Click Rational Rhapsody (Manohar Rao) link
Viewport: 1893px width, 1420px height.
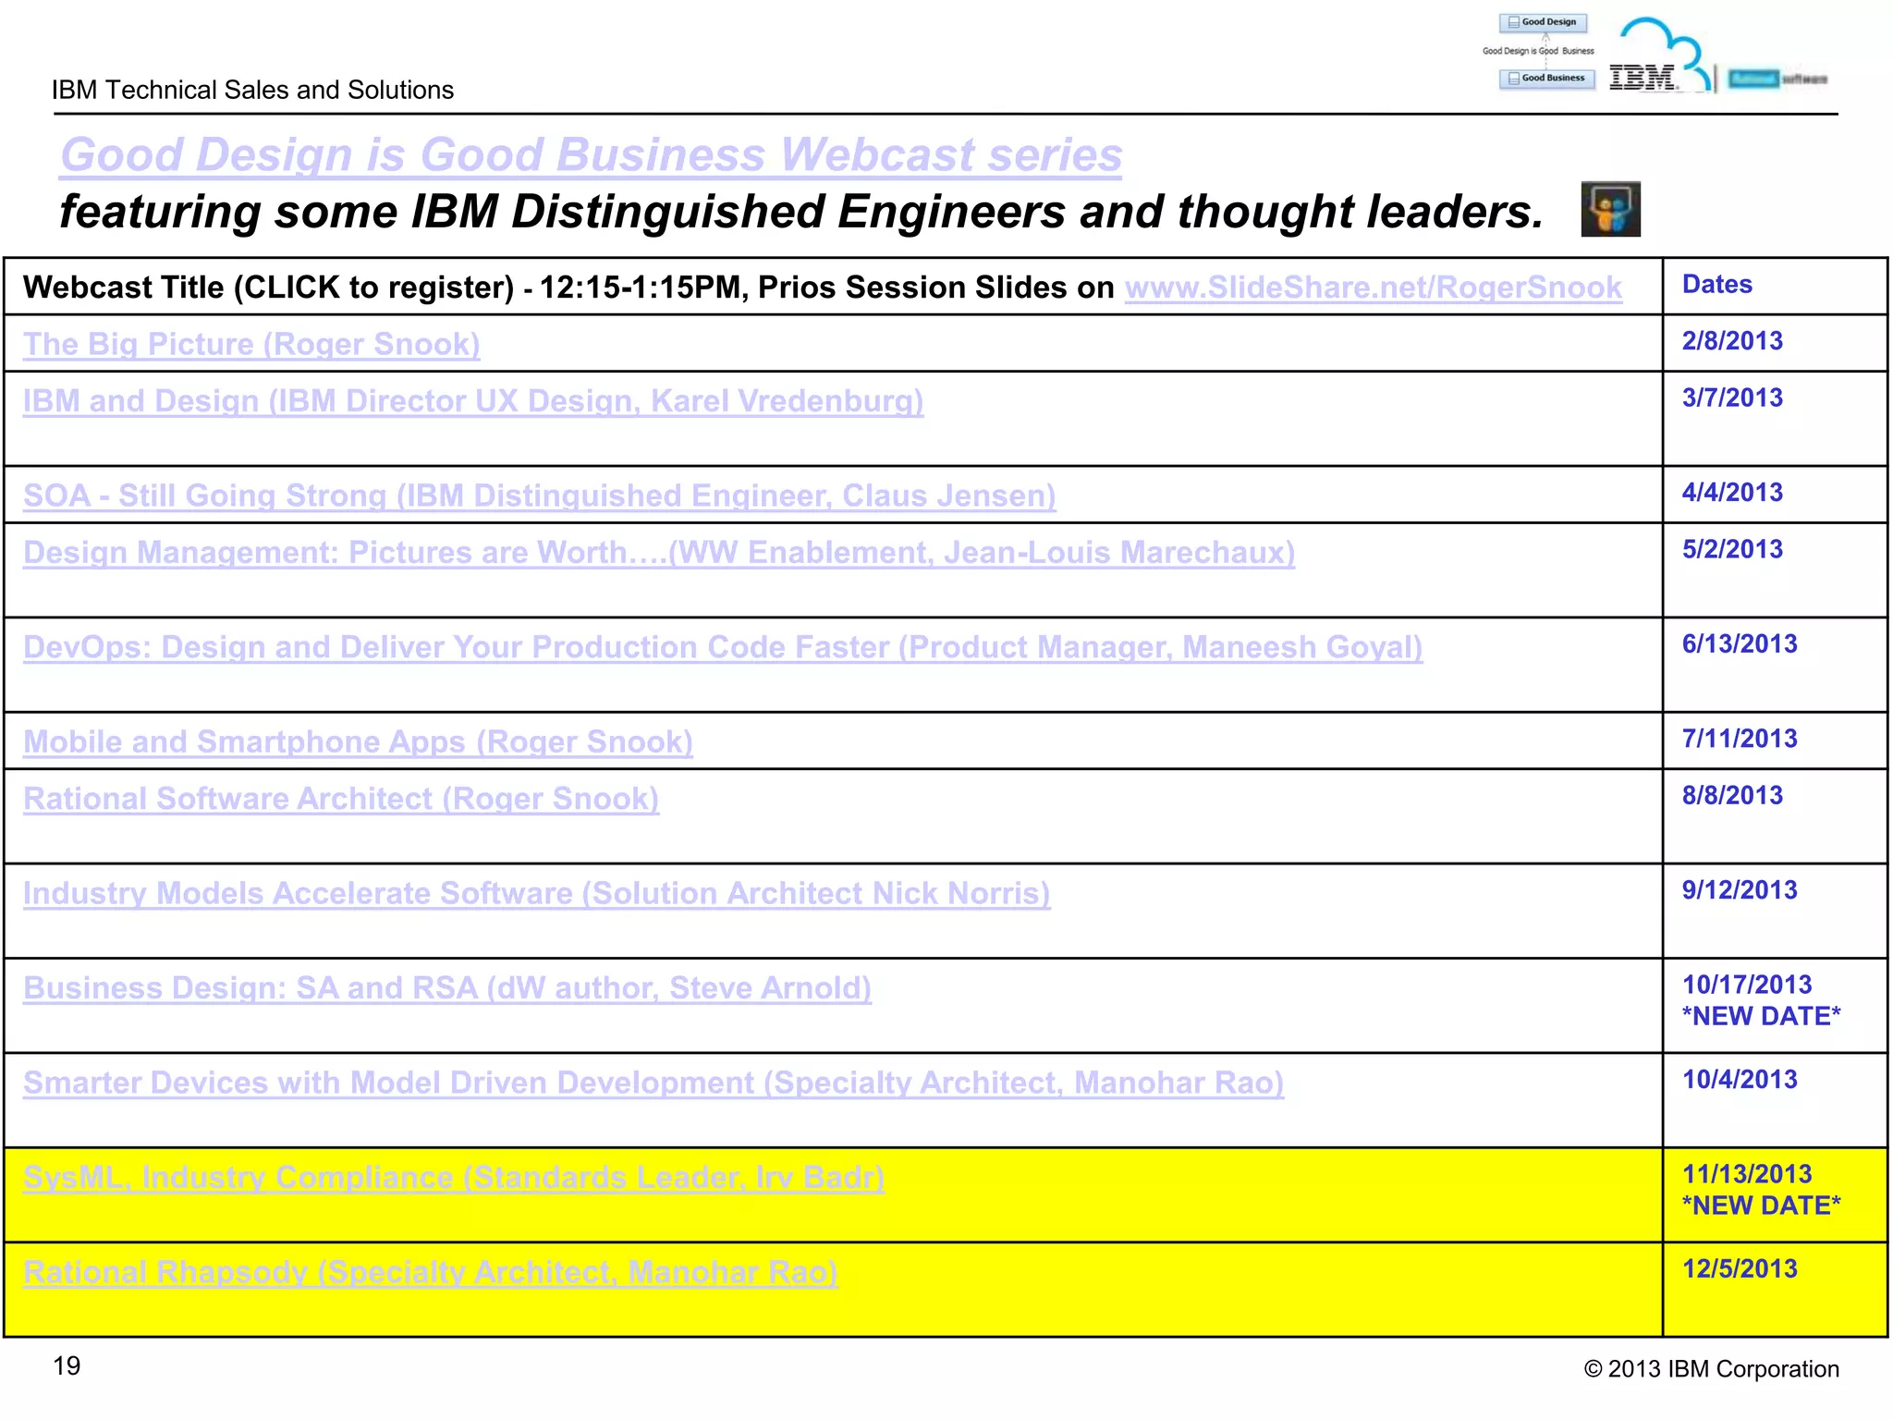431,1272
